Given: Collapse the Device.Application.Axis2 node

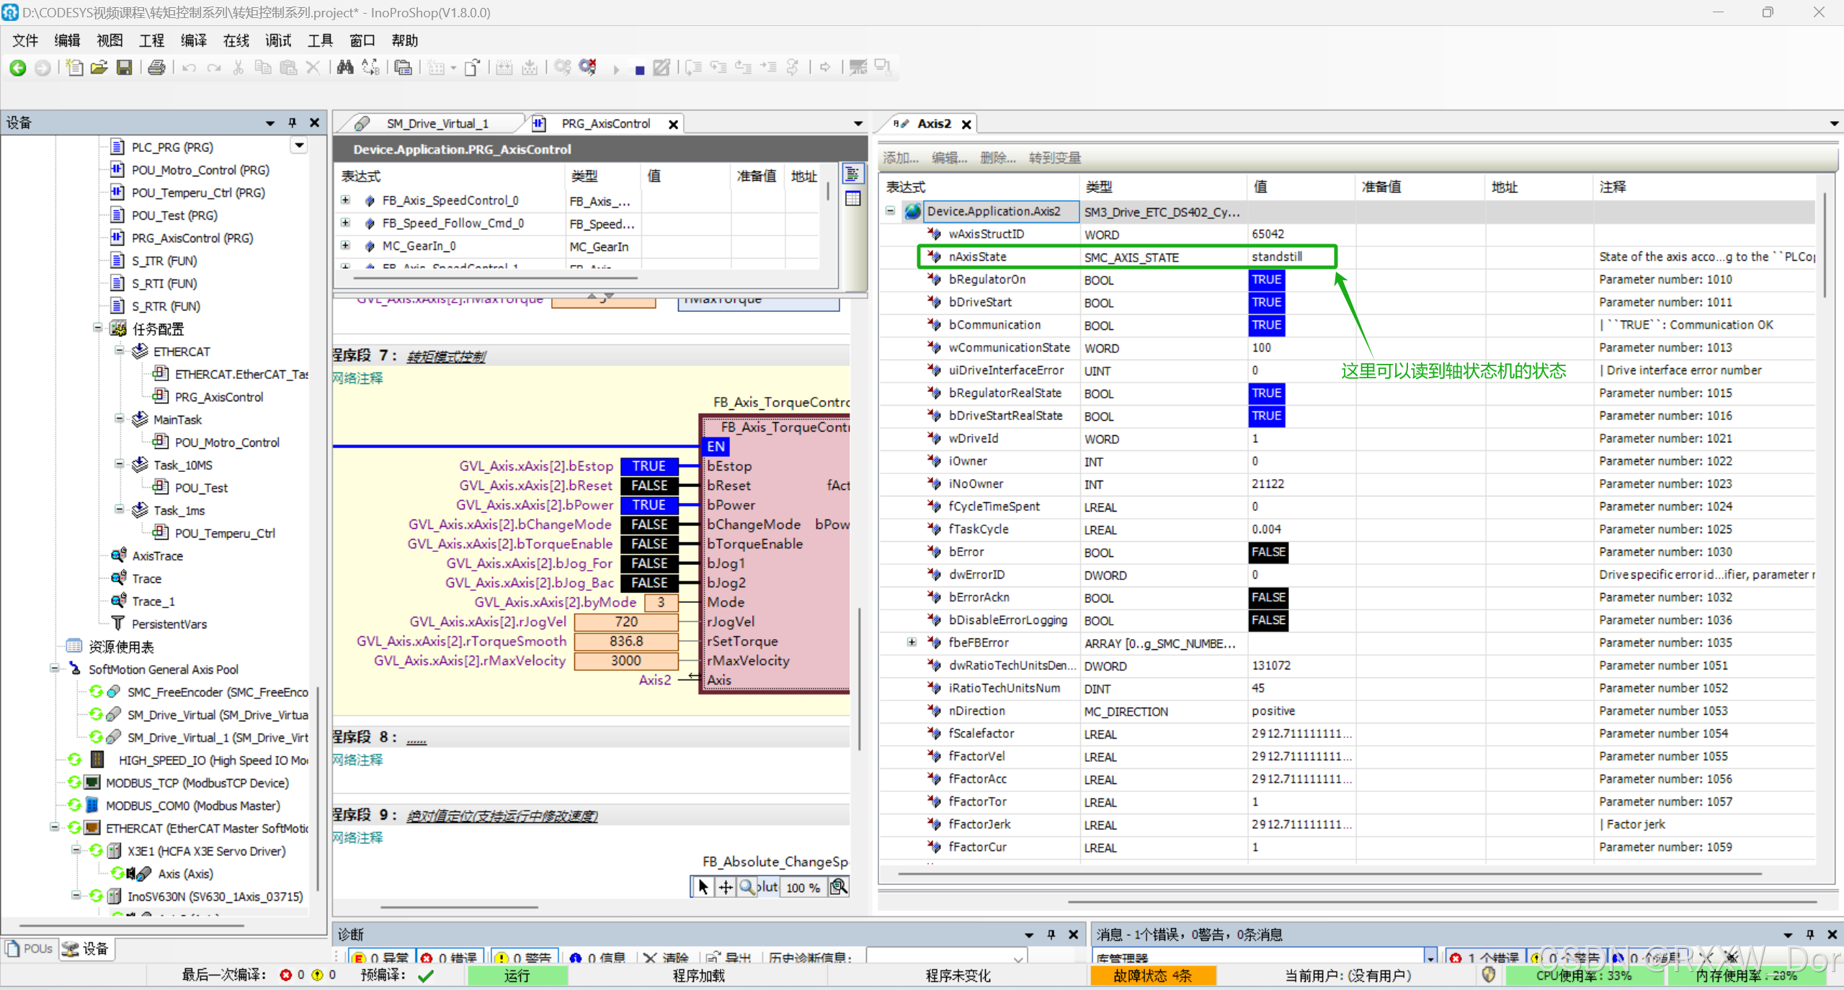Looking at the screenshot, I should 891,211.
